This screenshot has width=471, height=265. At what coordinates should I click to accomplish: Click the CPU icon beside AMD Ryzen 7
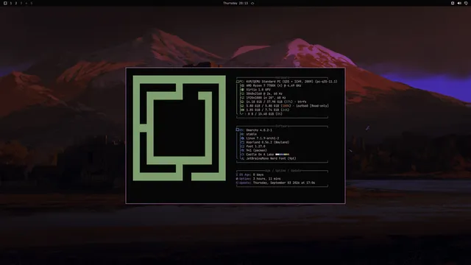click(242, 85)
